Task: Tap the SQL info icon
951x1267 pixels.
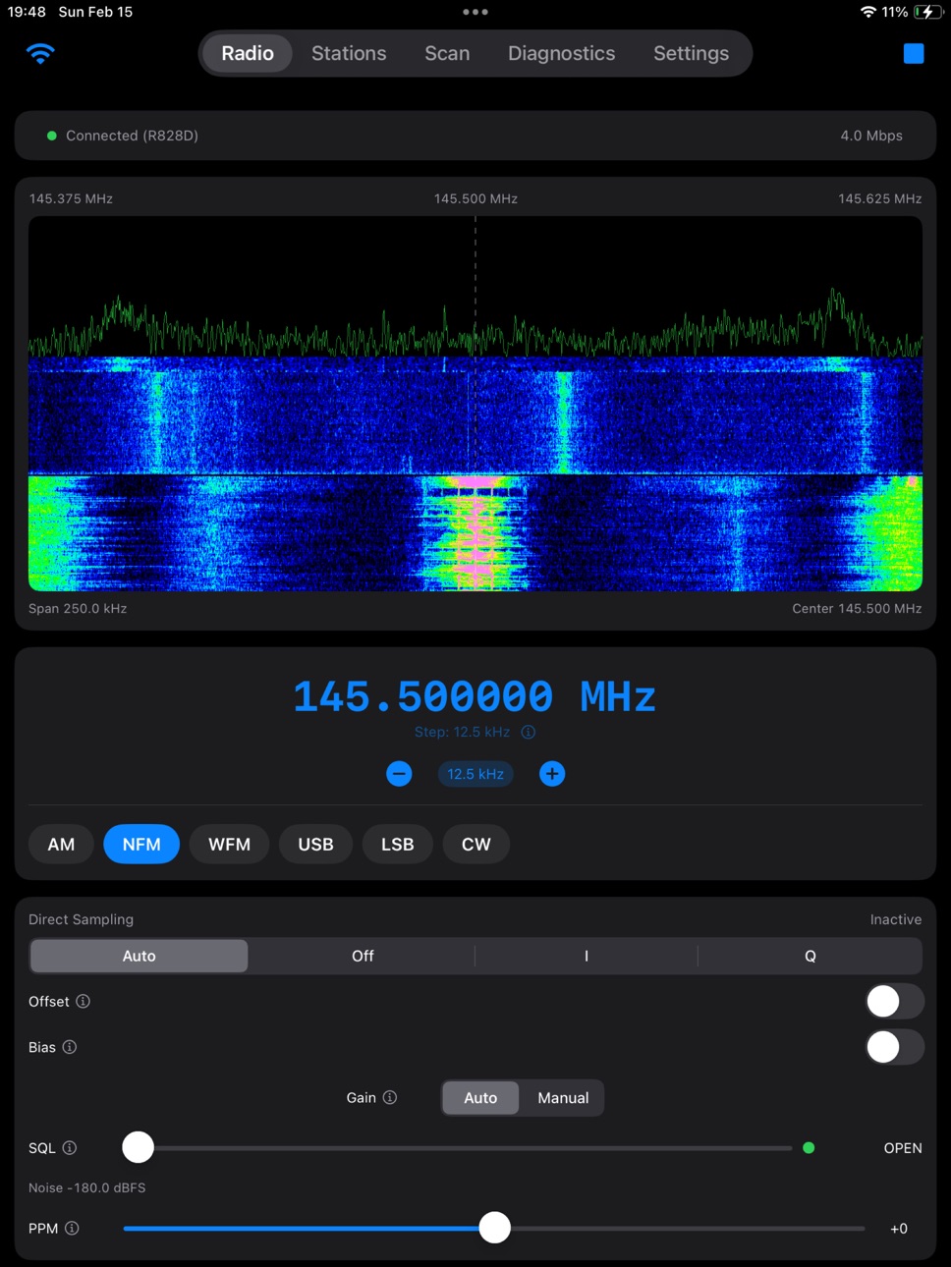Action: tap(70, 1147)
